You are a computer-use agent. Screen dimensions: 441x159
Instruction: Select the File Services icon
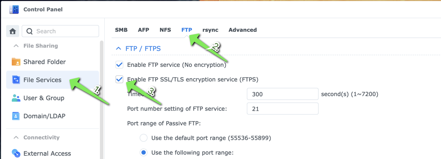(x=16, y=80)
